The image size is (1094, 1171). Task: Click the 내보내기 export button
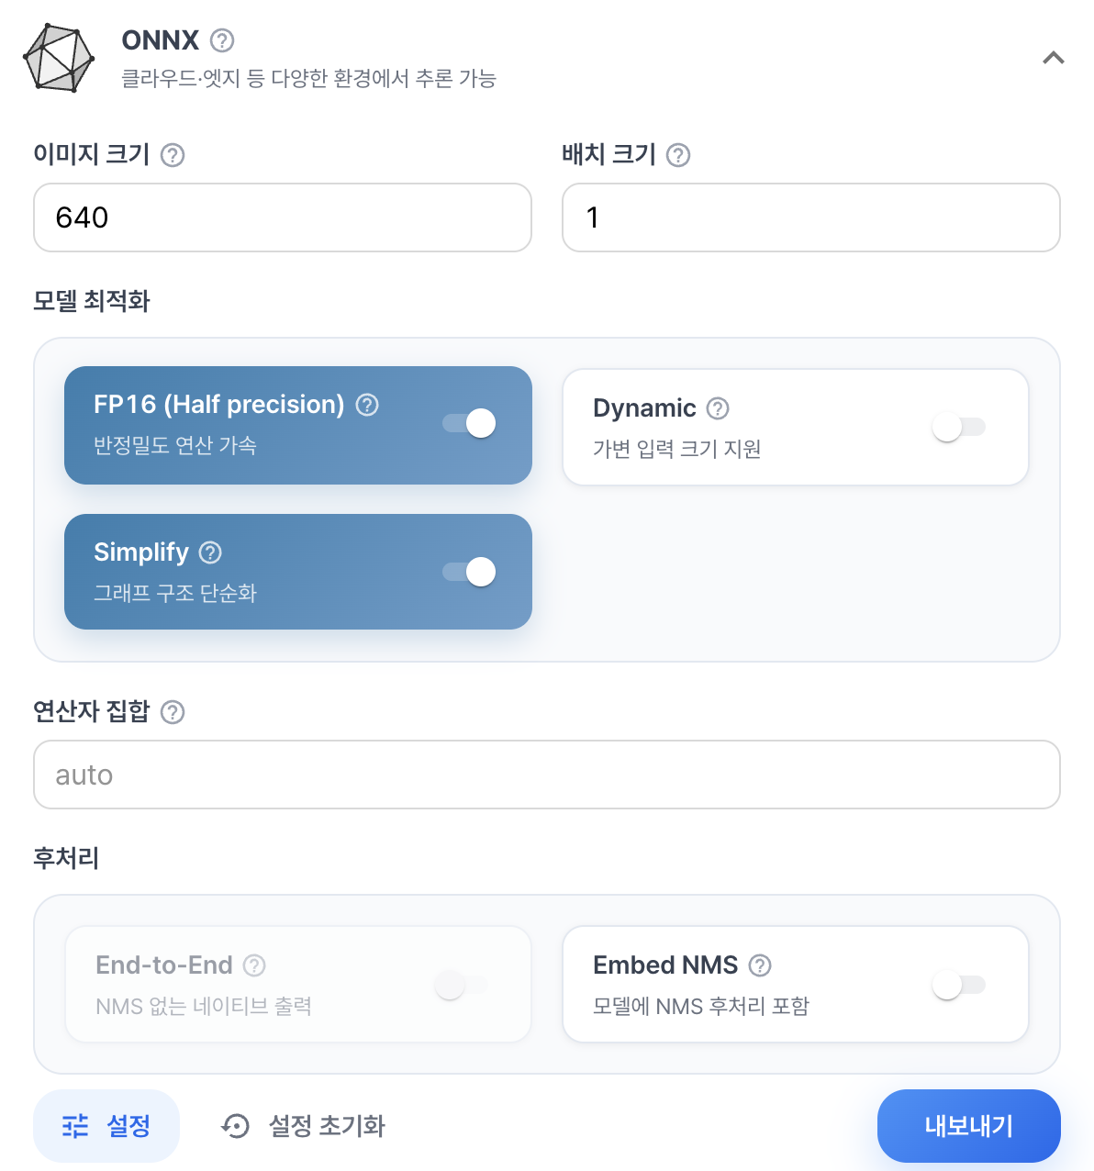point(969,1126)
